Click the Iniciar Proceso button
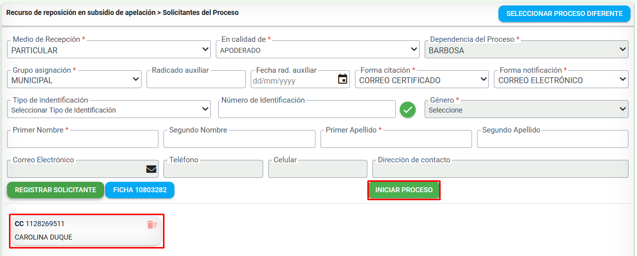The width and height of the screenshot is (637, 256). tap(404, 190)
